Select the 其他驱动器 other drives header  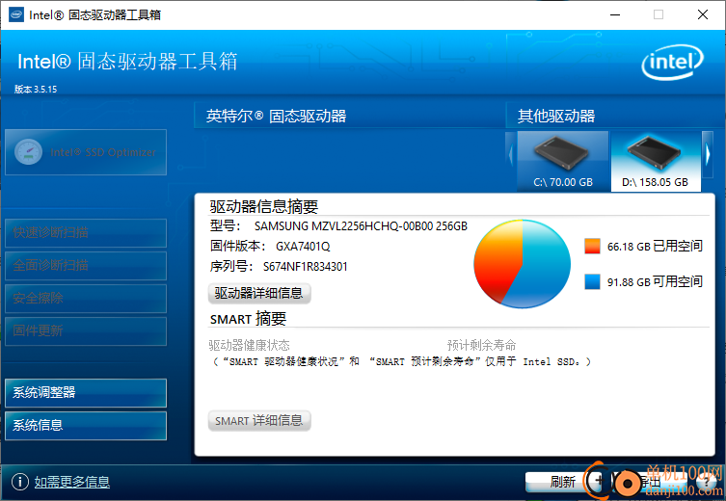556,116
